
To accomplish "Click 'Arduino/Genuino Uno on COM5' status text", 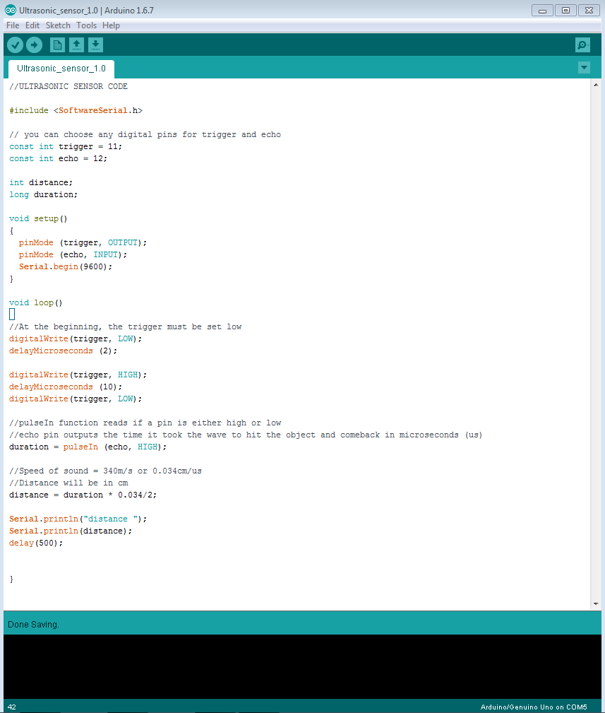I will tap(534, 707).
